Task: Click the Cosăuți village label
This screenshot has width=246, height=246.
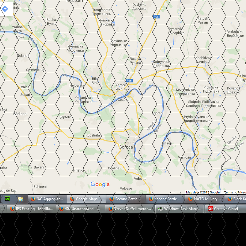Action: pos(124,100)
